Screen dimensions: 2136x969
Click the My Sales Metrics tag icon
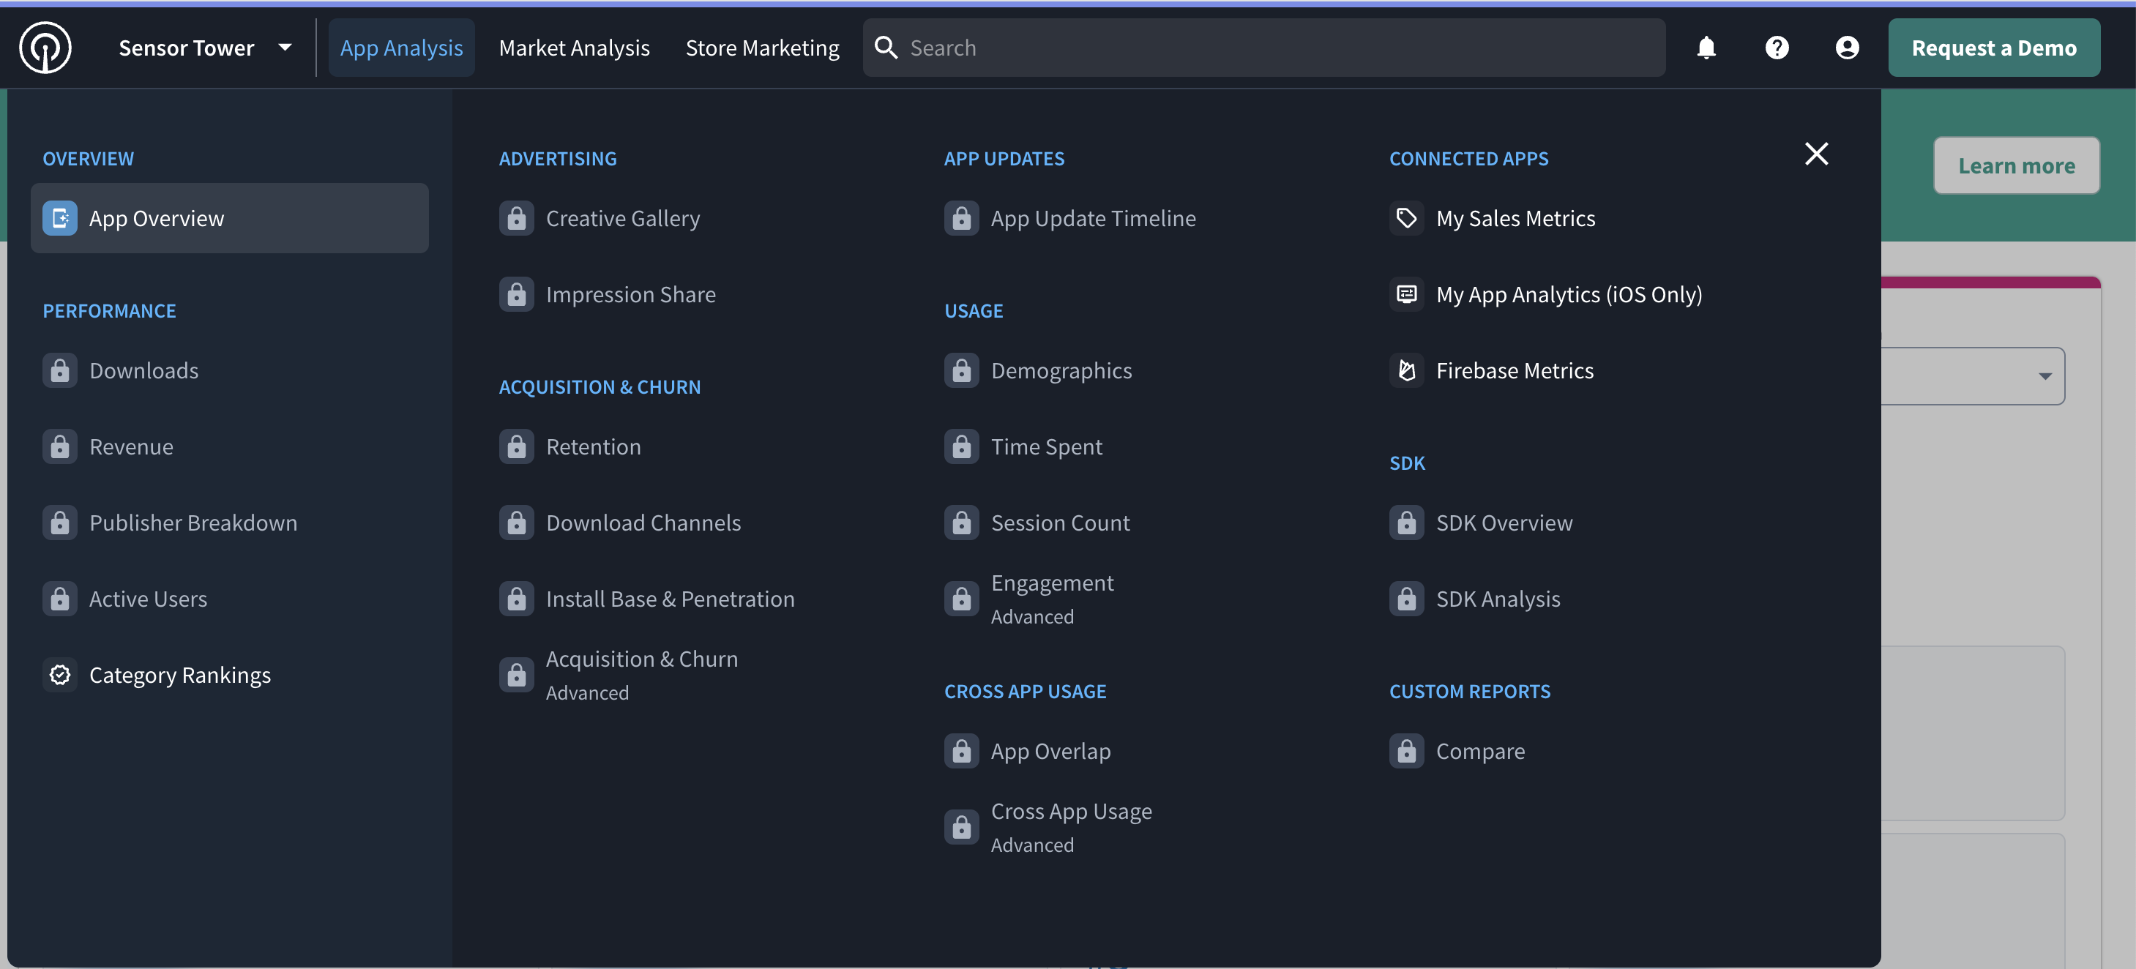click(x=1406, y=218)
